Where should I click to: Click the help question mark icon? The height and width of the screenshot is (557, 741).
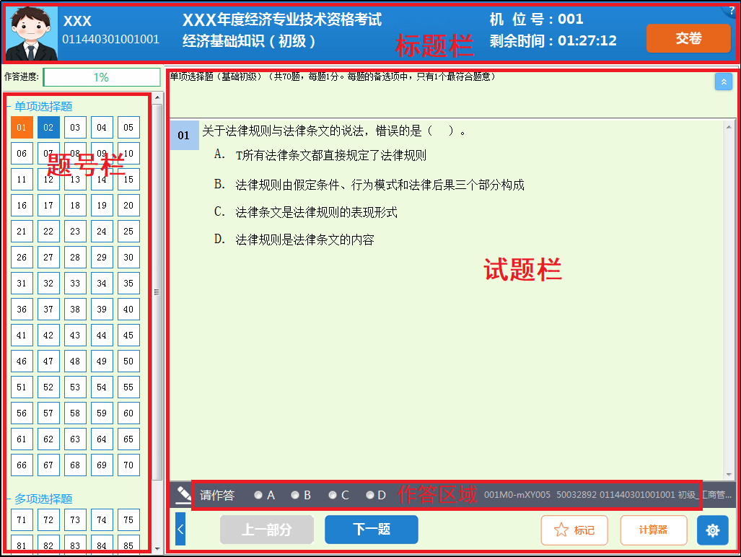click(734, 10)
